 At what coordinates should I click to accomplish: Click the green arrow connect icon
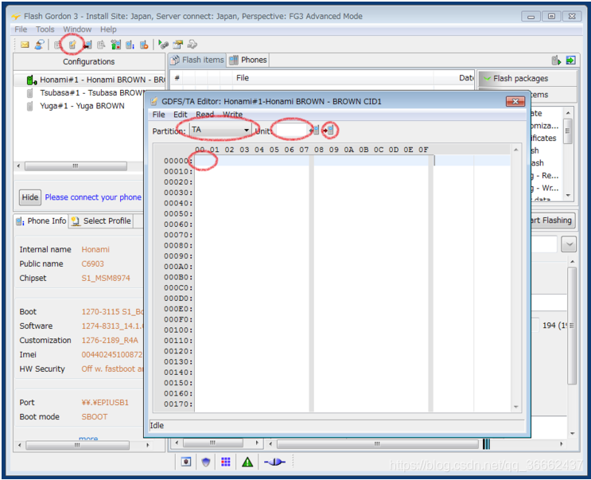pyautogui.click(x=163, y=45)
